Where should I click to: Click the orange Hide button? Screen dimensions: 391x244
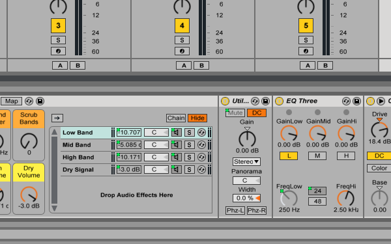click(x=197, y=118)
